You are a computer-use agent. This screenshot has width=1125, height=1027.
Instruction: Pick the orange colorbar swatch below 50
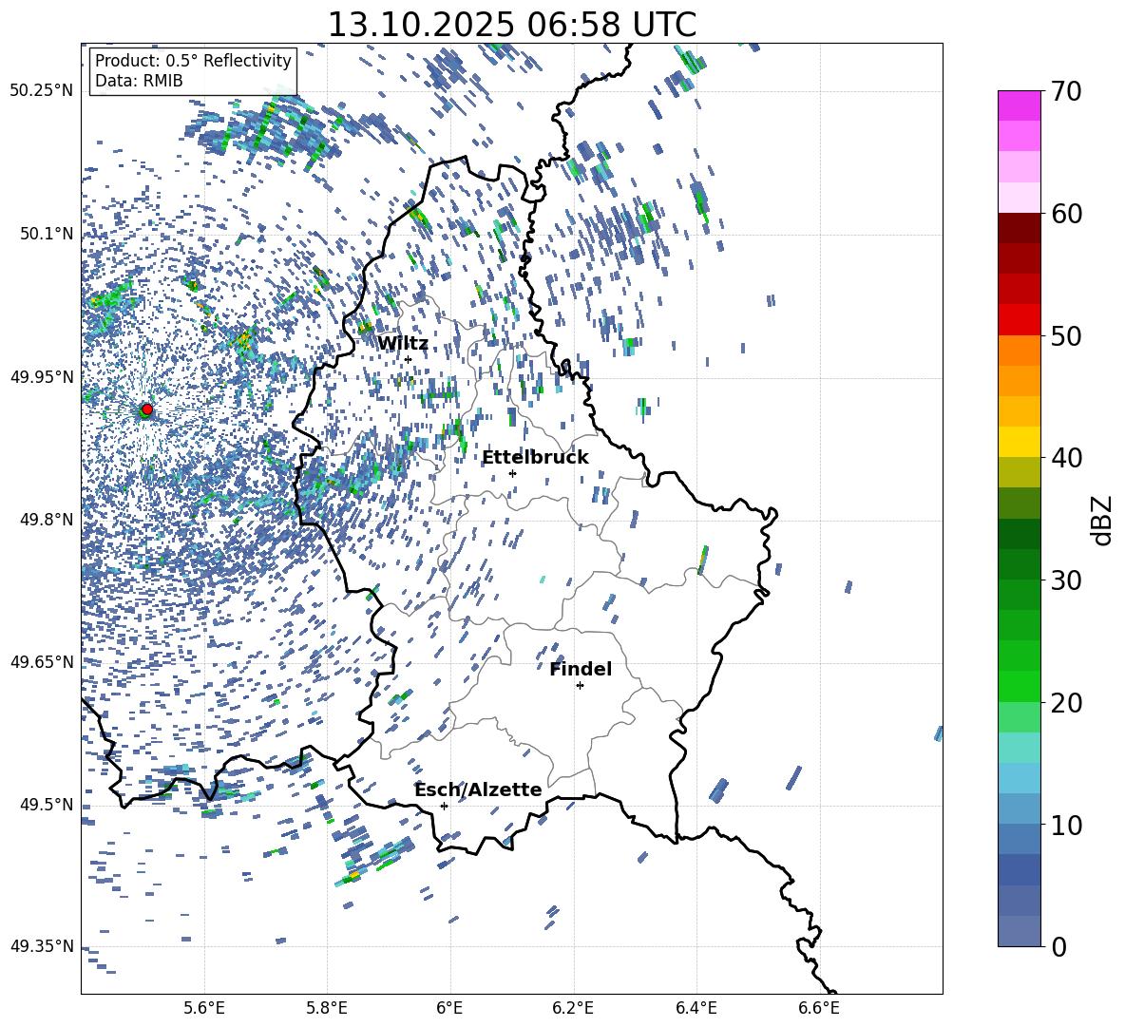(1019, 350)
